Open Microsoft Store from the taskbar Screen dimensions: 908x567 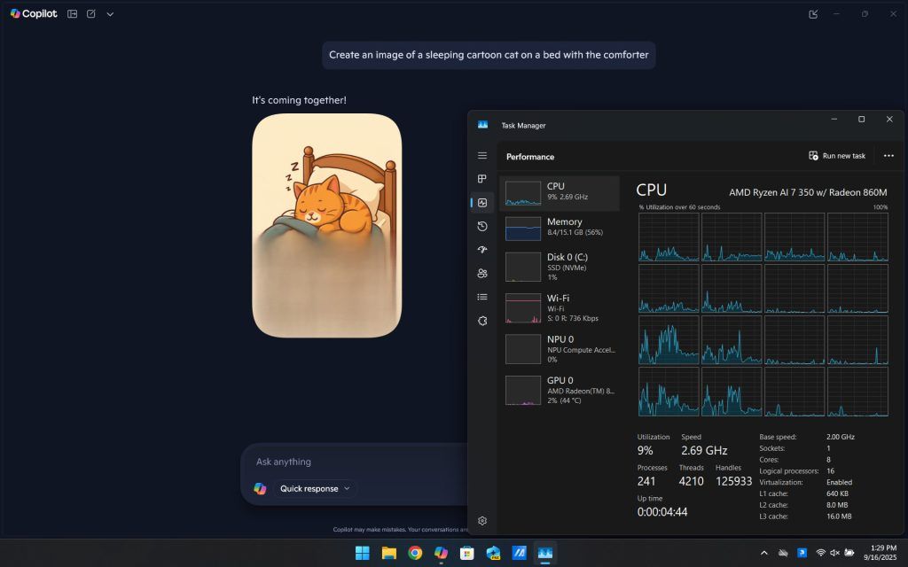point(467,553)
